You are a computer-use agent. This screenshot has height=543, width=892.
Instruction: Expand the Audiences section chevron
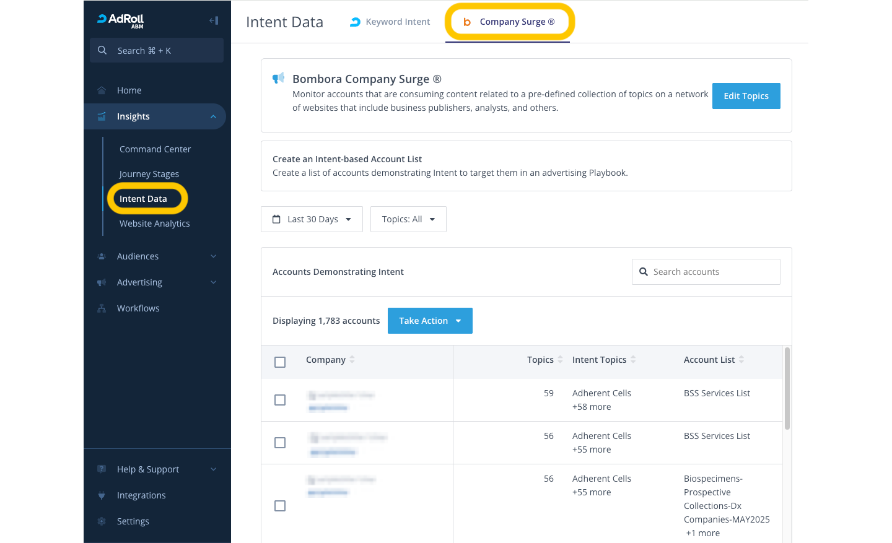coord(213,256)
